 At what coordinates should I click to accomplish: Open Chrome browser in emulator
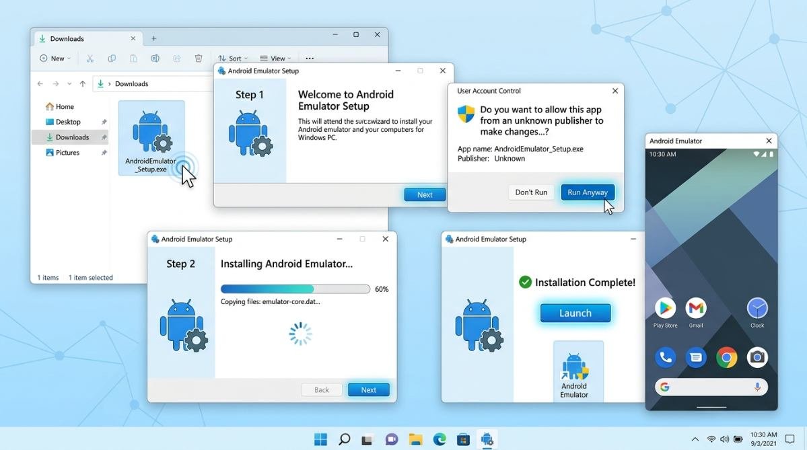click(727, 357)
